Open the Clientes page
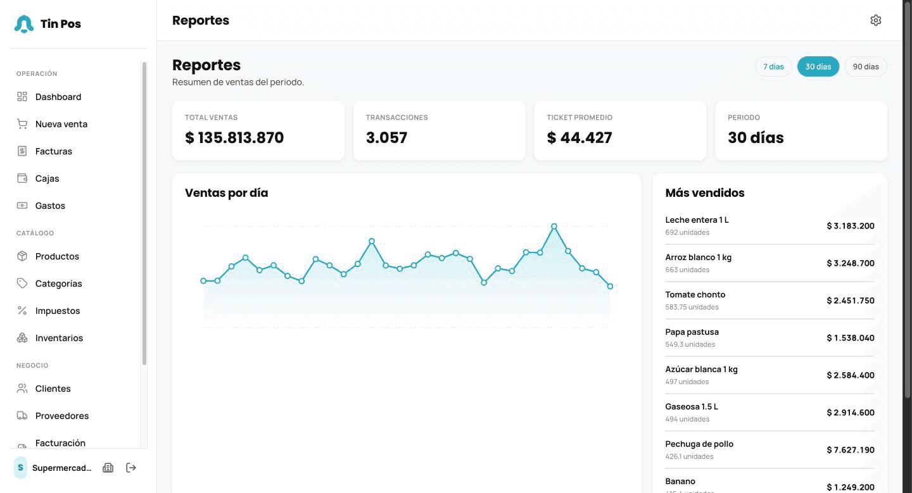Screen dimensions: 912x493 click(x=75, y=389)
